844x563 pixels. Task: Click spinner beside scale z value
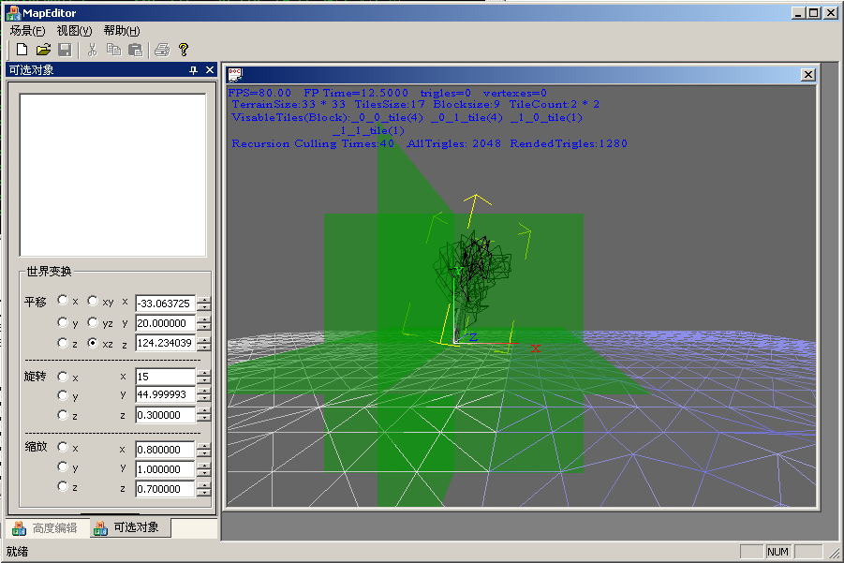click(x=204, y=489)
